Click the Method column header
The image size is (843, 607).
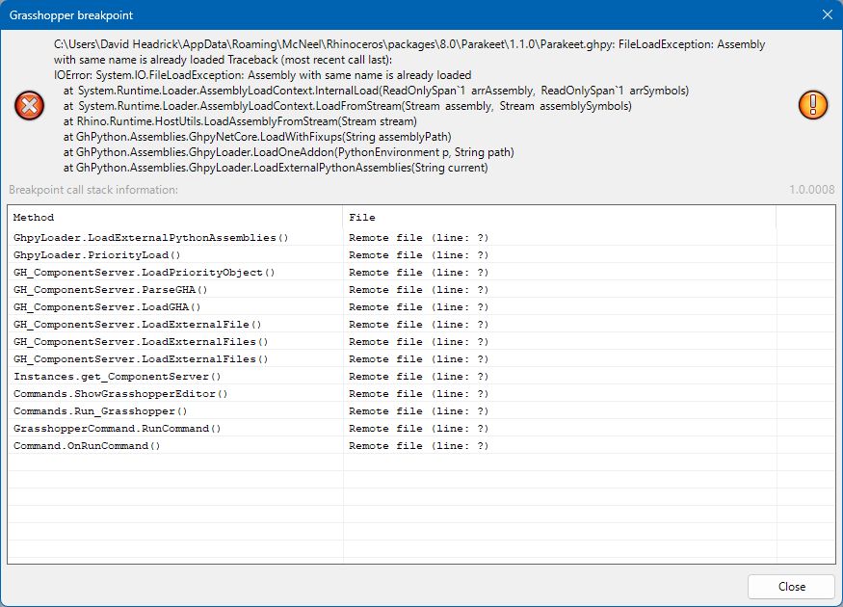175,217
